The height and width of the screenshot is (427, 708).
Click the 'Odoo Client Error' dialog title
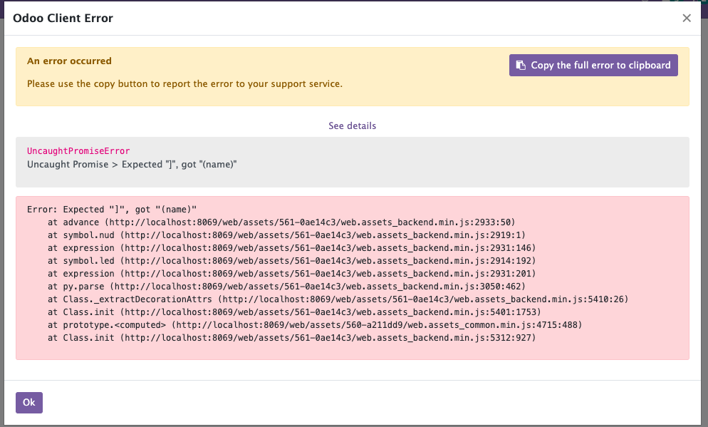[63, 18]
